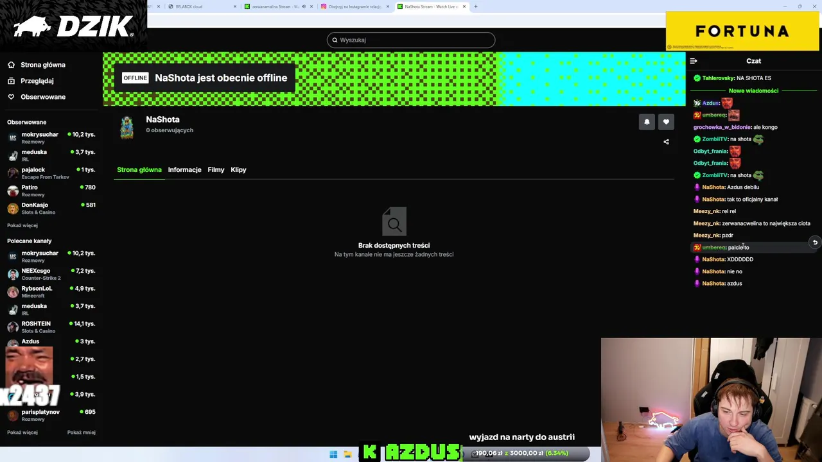This screenshot has width=822, height=462.
Task: Click mute audio icon on zerwanamalina tab
Action: tap(304, 6)
